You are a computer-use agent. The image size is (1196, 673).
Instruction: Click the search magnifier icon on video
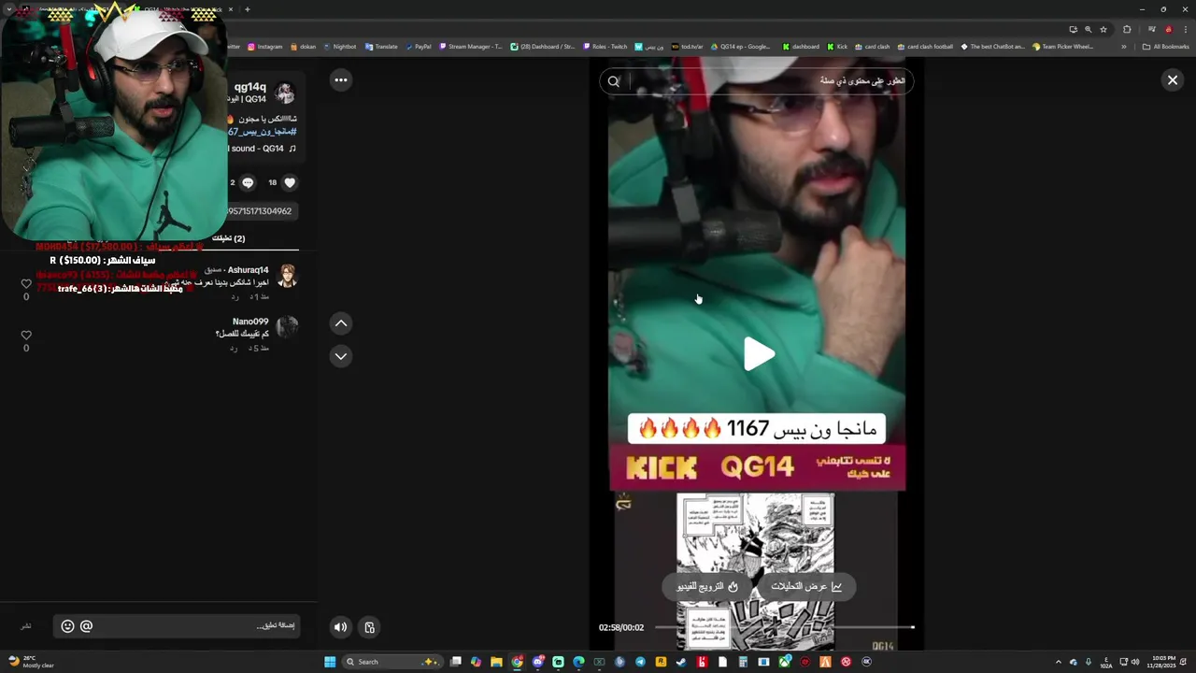click(614, 81)
